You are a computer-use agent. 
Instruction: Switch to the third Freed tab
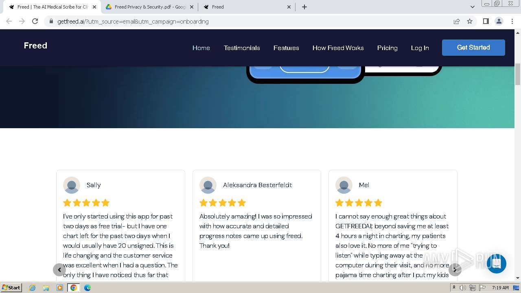pos(247,7)
